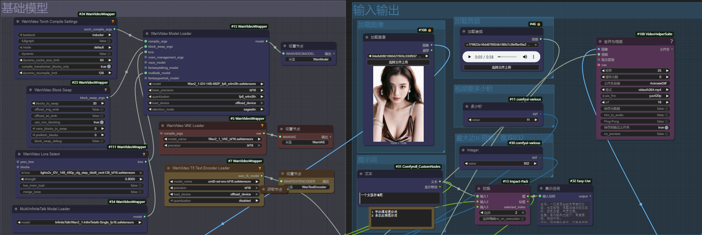The width and height of the screenshot is (702, 235).
Task: Change attention_mode sageattn selection
Action: [x=206, y=110]
